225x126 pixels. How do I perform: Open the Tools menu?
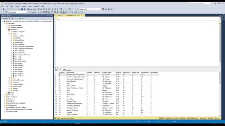click(30, 6)
